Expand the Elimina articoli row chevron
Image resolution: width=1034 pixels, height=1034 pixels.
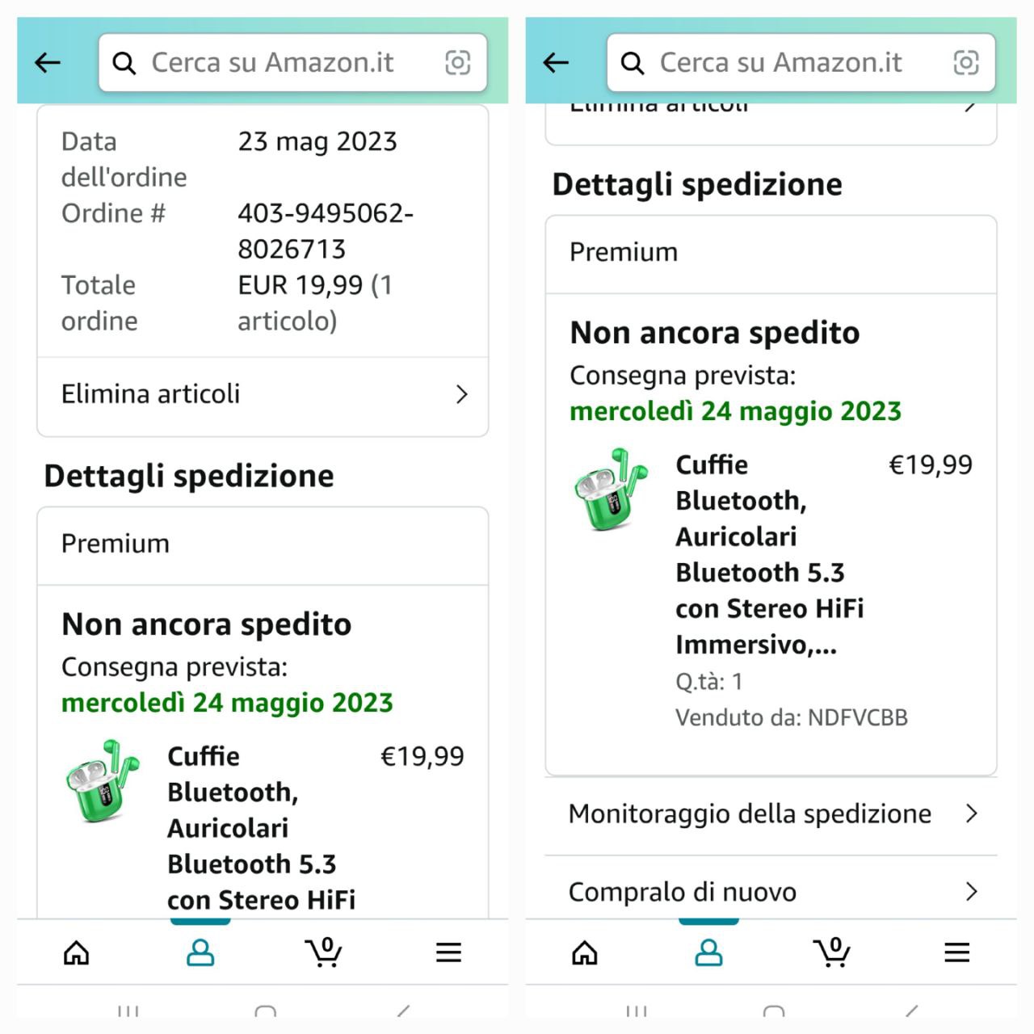[461, 394]
